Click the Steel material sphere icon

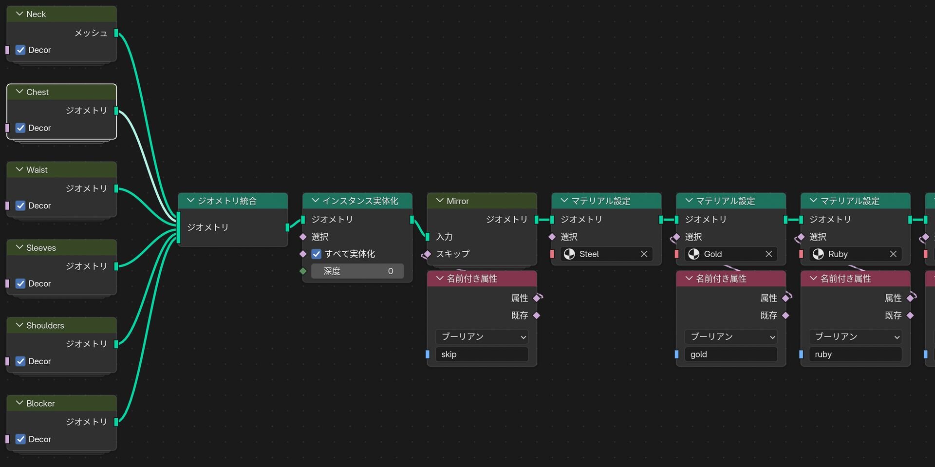(569, 254)
